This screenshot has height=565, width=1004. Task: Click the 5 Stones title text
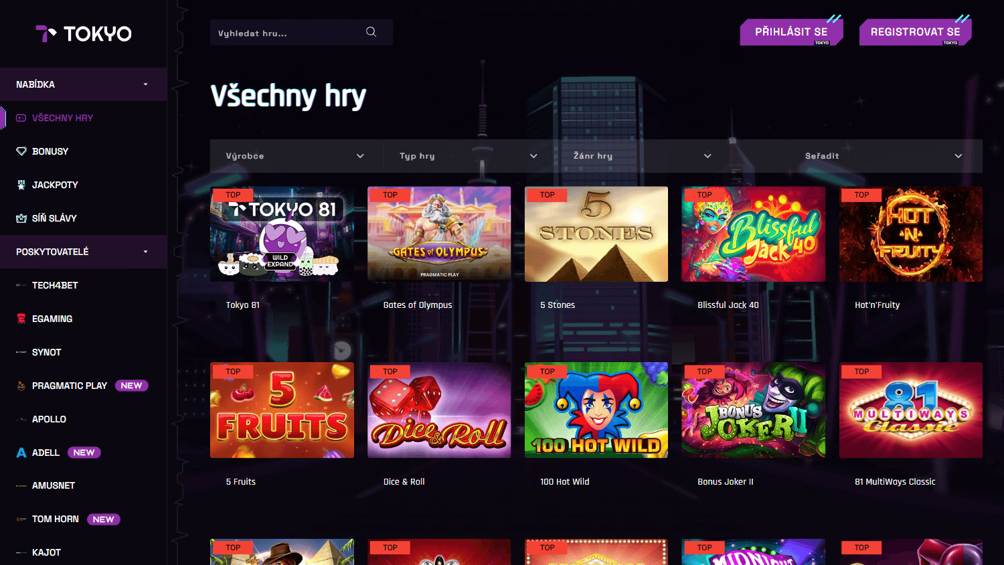pos(558,305)
